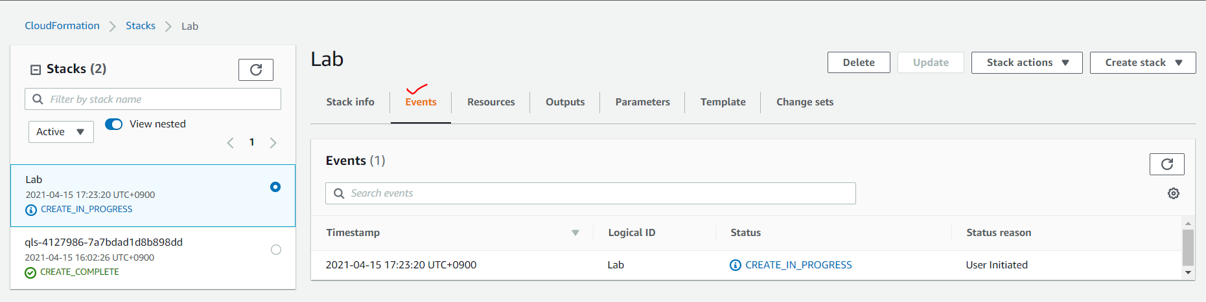The width and height of the screenshot is (1206, 302).
Task: Open the Outputs tab
Action: coord(565,102)
